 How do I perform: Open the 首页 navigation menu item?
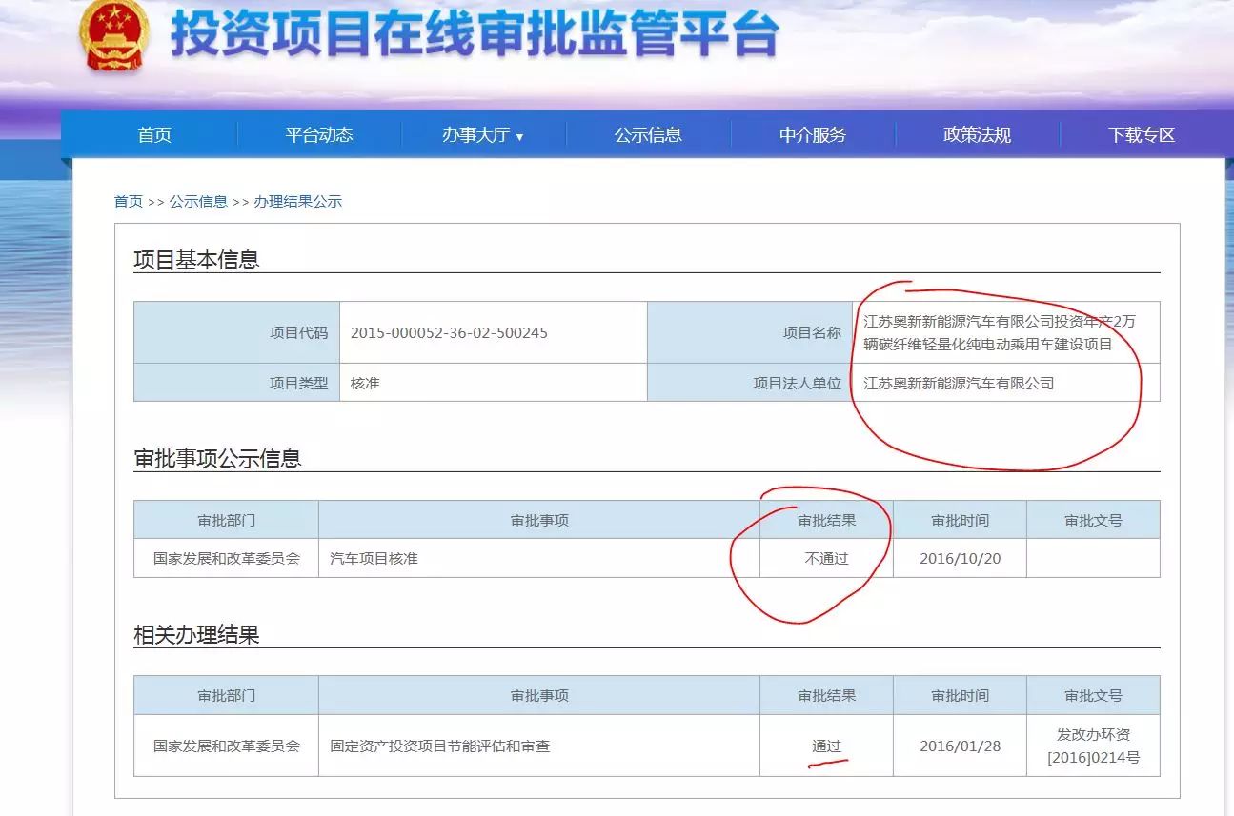click(154, 135)
